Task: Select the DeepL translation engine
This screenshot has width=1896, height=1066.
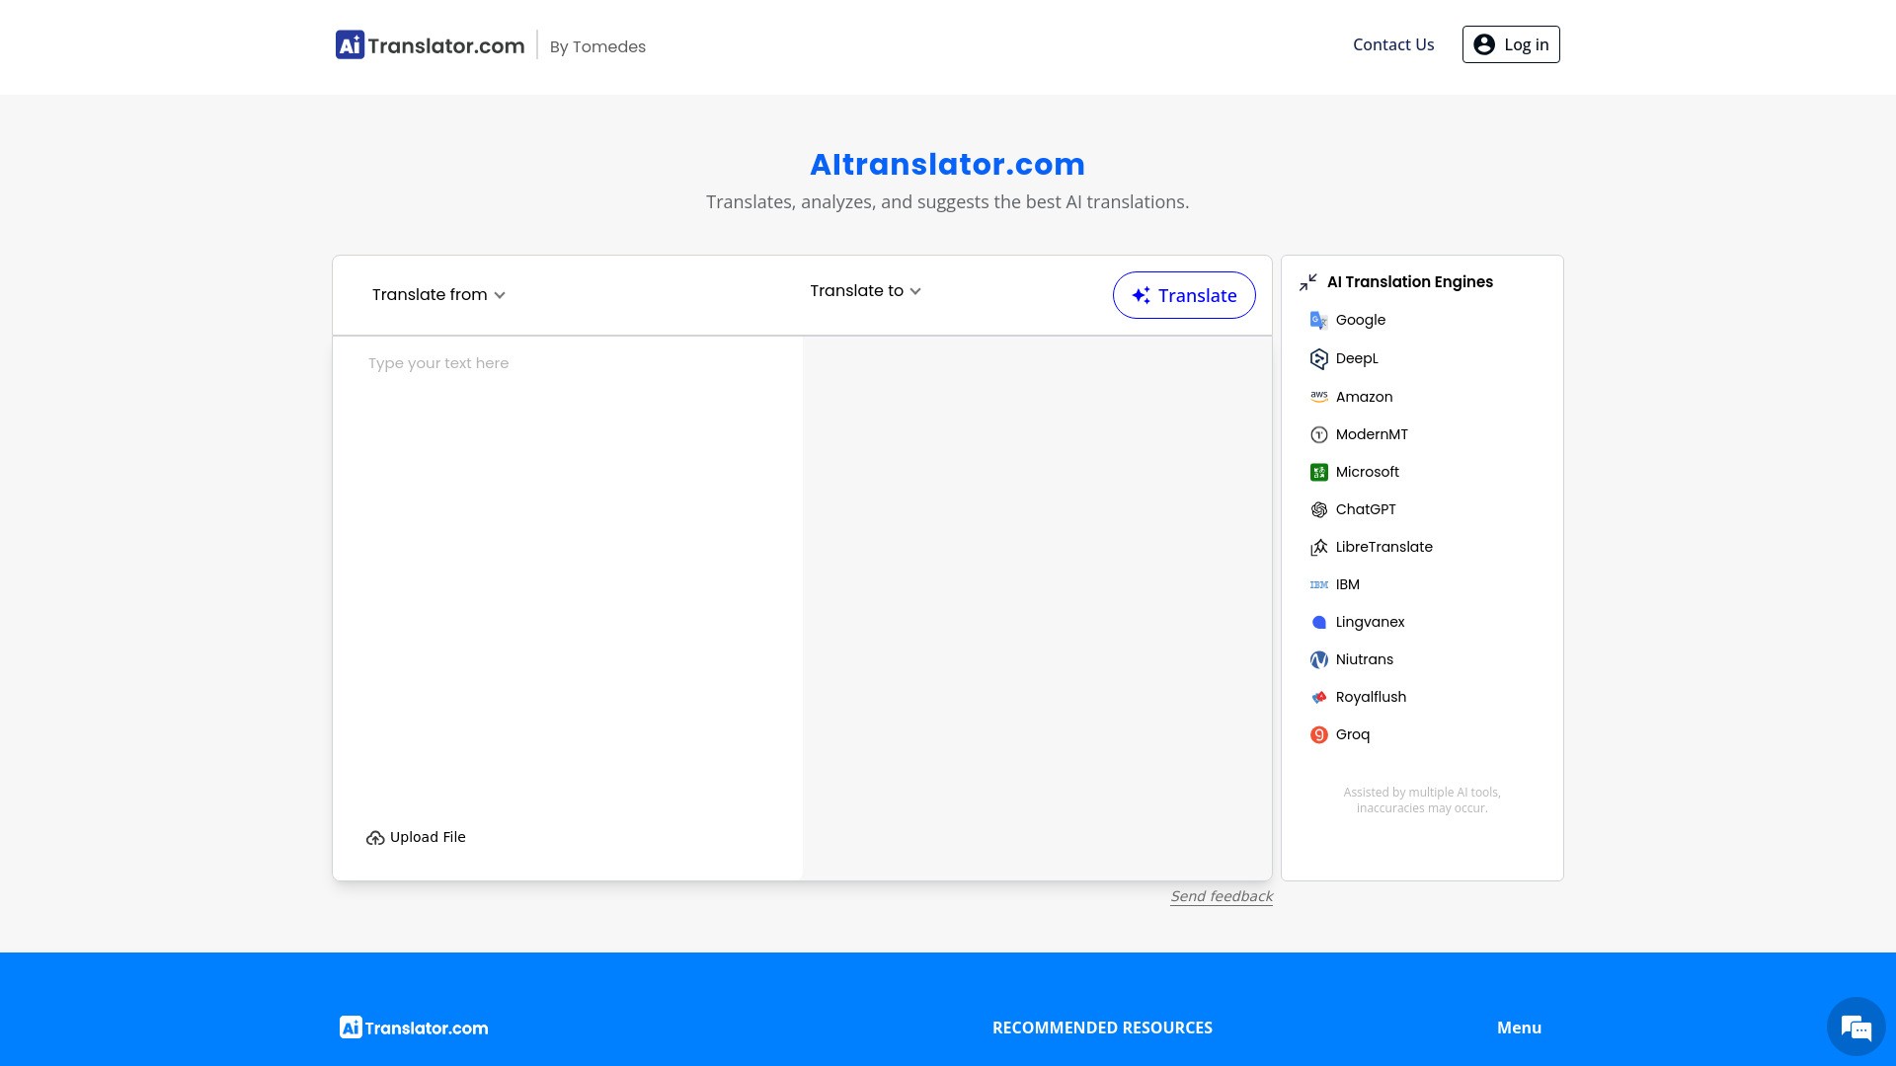Action: tap(1357, 358)
